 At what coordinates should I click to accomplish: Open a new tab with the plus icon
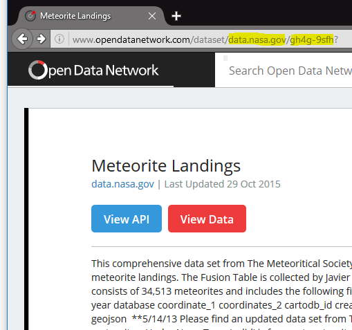point(176,16)
